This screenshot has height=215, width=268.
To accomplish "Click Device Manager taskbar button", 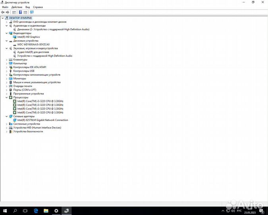I will (x=66, y=211).
